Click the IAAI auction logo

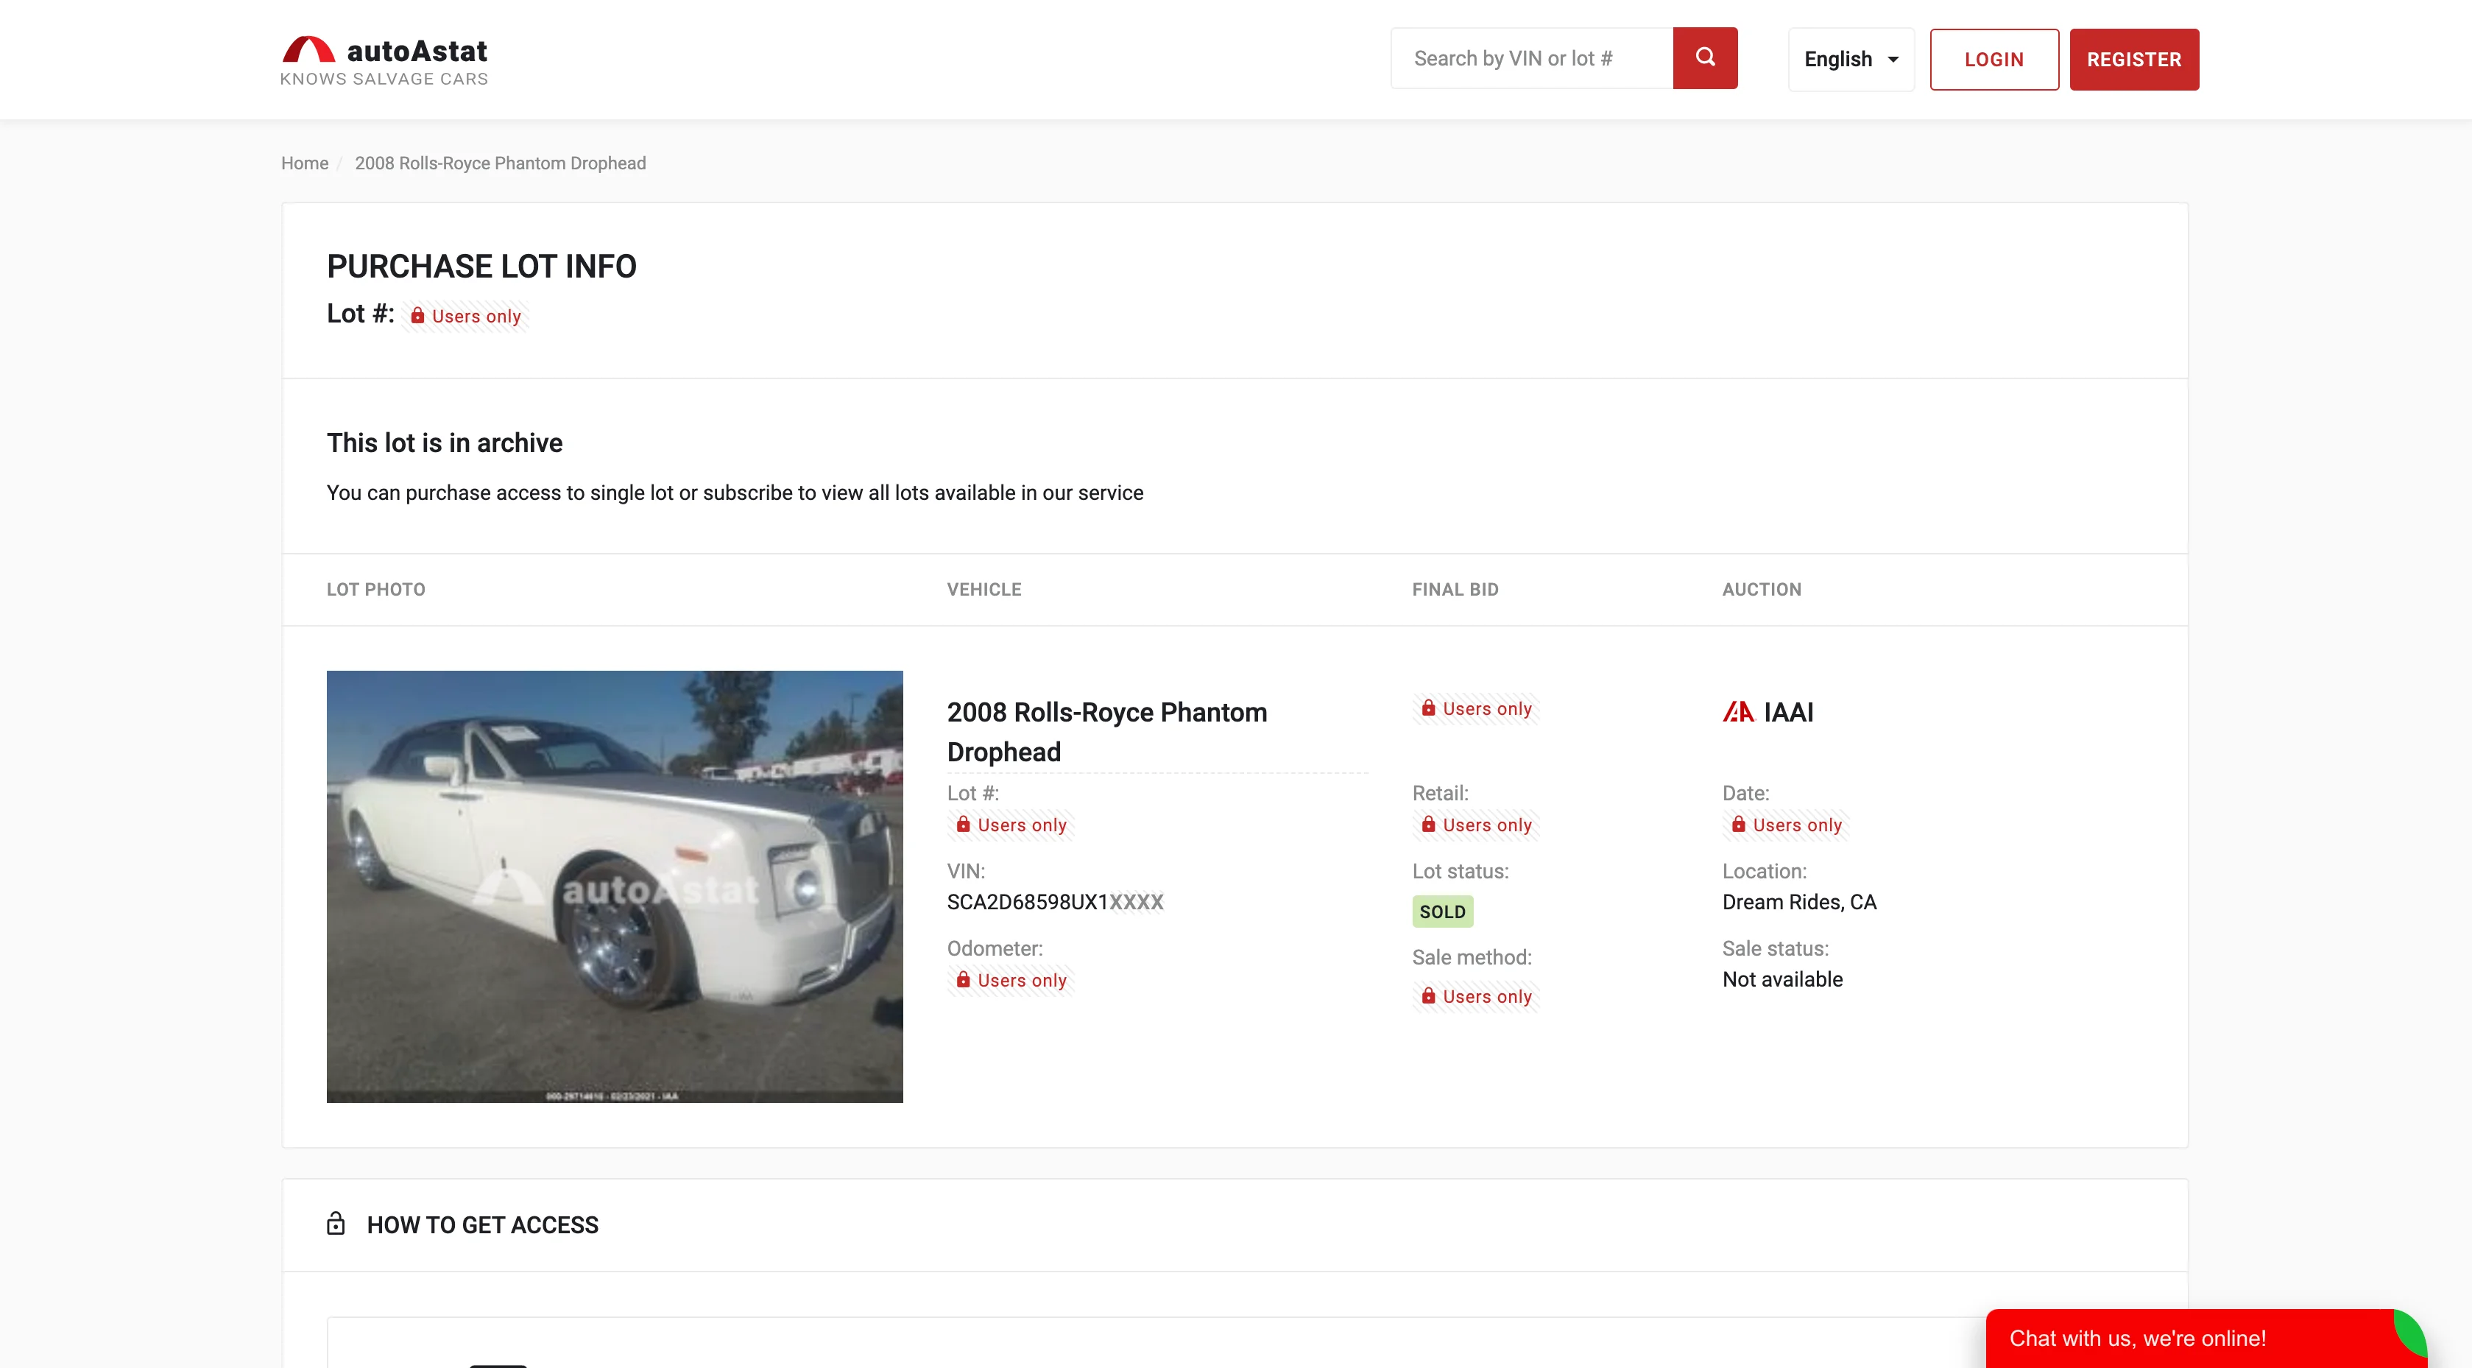1739,712
